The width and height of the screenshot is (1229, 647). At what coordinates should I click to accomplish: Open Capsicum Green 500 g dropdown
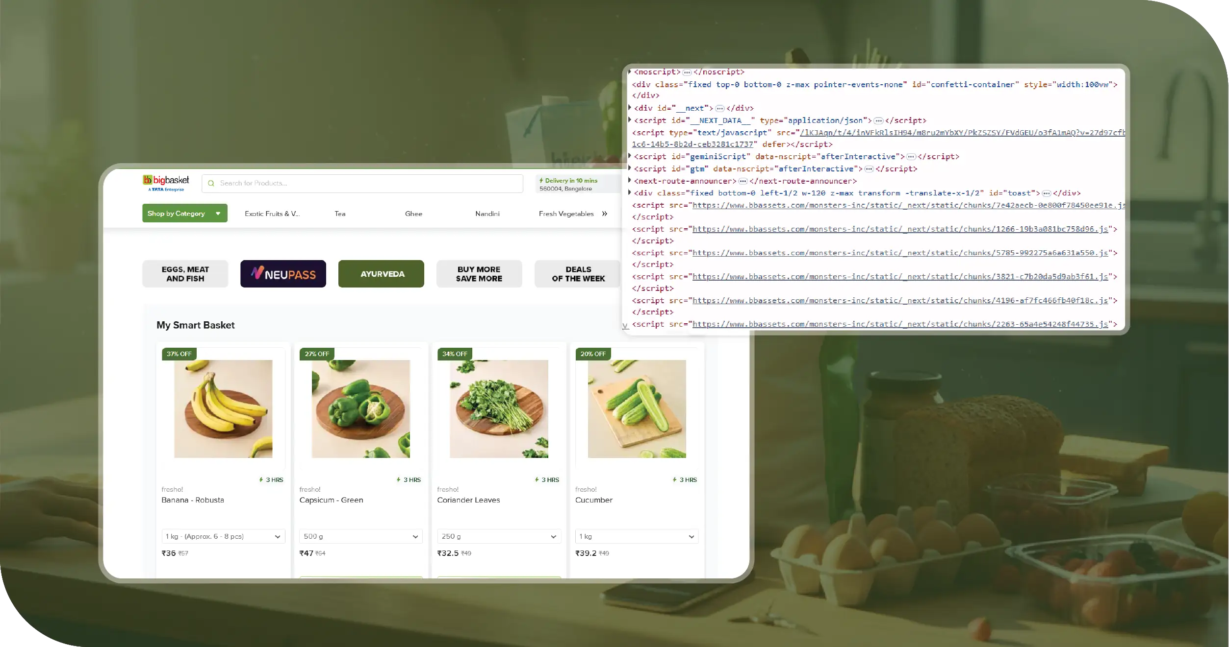[x=360, y=536]
